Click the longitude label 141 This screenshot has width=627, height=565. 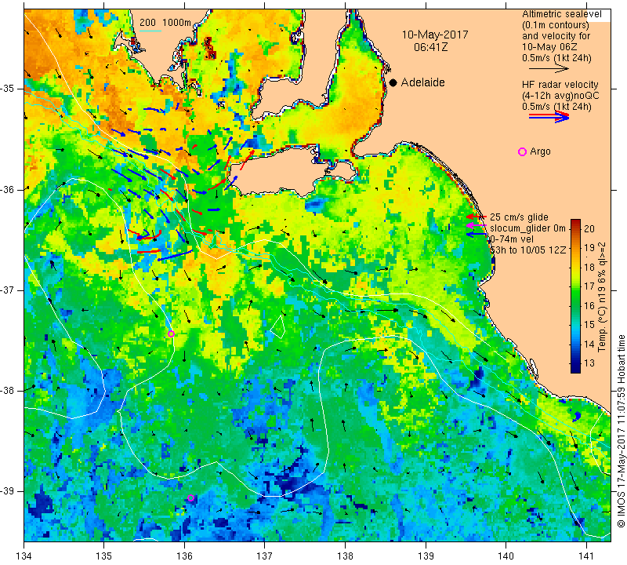(586, 556)
